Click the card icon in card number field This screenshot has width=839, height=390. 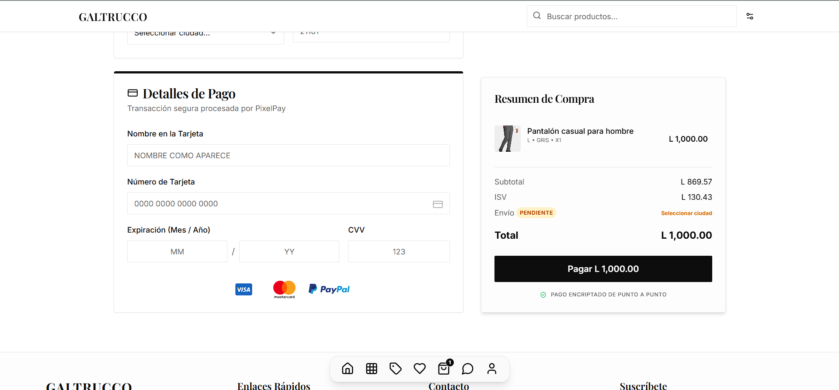pos(438,204)
